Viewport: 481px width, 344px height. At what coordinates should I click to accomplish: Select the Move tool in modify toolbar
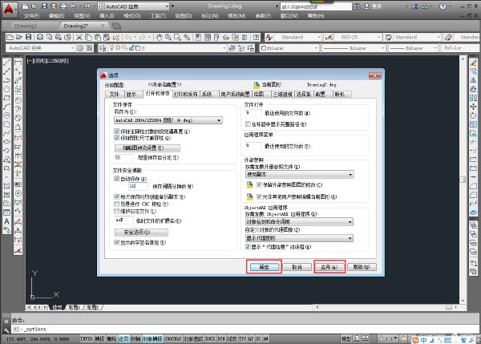473,107
